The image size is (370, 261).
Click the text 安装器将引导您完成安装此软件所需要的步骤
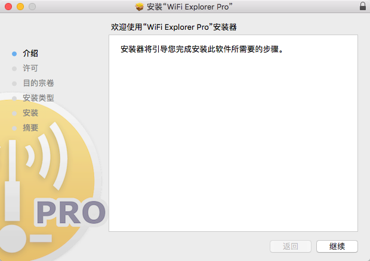pos(202,49)
